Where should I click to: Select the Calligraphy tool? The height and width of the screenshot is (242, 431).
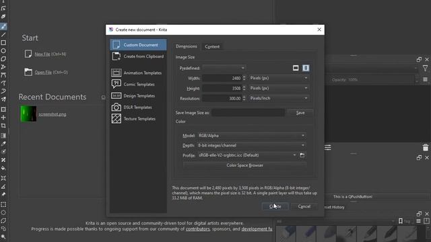pos(3,17)
